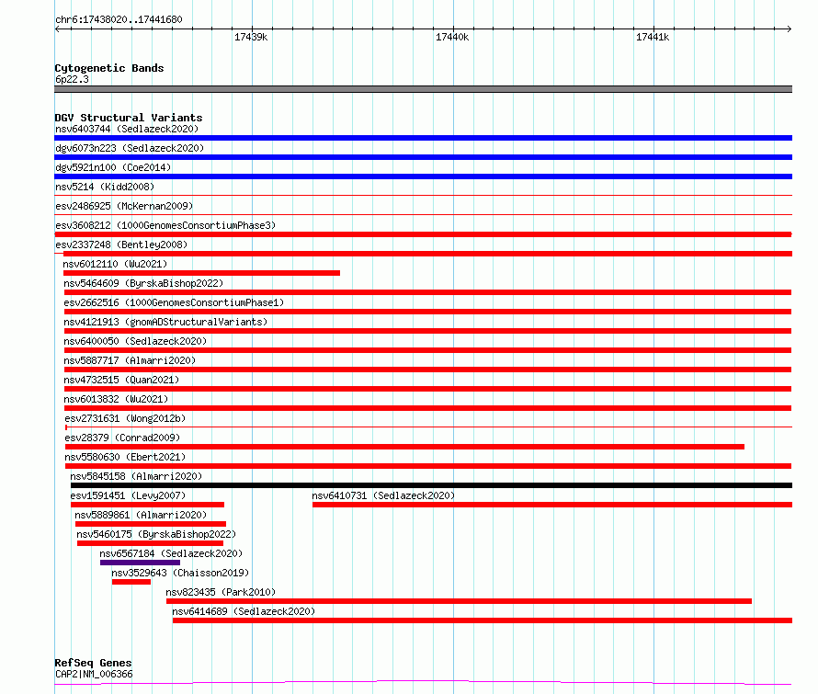Click the left arrow of the ruler

click(x=57, y=28)
